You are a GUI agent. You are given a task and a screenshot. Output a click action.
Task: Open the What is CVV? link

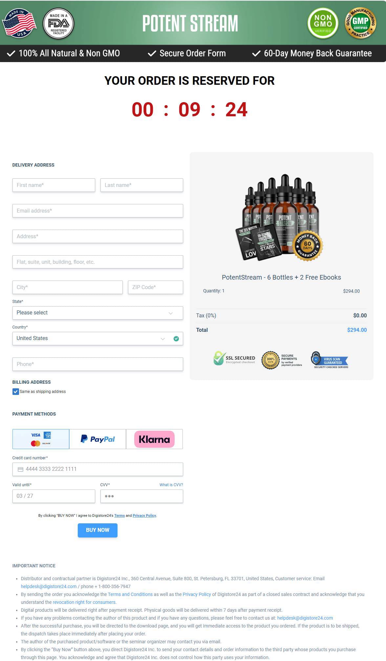[171, 485]
